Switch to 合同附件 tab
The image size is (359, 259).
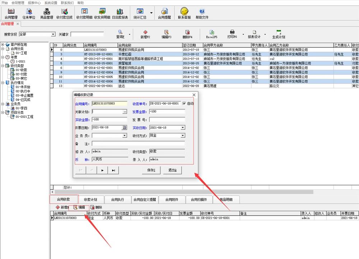tap(172, 199)
